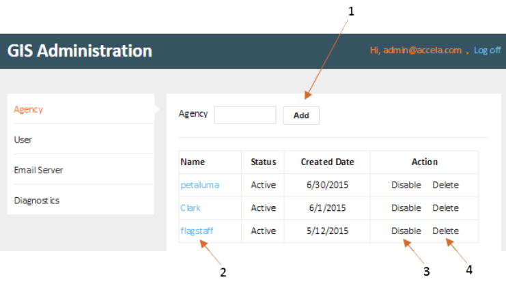Image resolution: width=506 pixels, height=290 pixels.
Task: Delete the flagstaff agency
Action: pyautogui.click(x=445, y=231)
